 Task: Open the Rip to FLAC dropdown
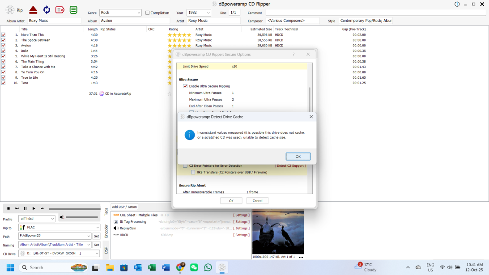(98, 227)
